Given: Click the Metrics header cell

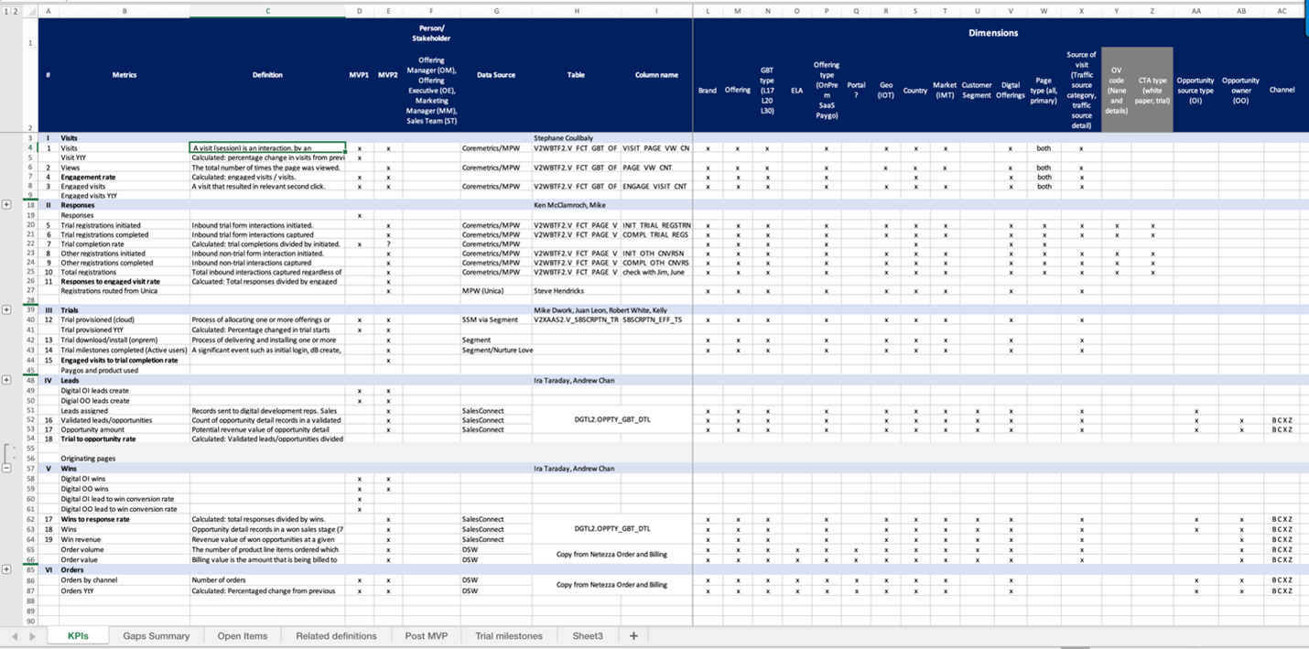Looking at the screenshot, I should pyautogui.click(x=124, y=75).
